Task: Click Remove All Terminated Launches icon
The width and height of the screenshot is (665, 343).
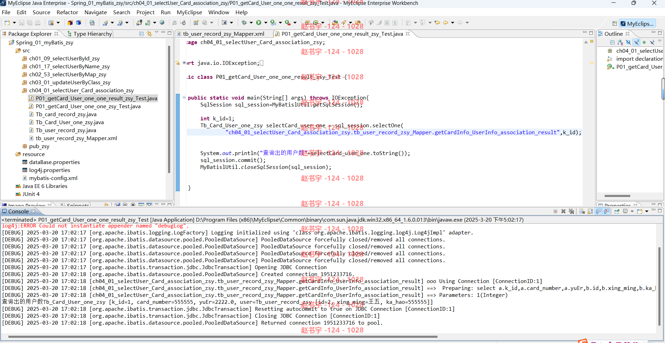Action: 571,211
